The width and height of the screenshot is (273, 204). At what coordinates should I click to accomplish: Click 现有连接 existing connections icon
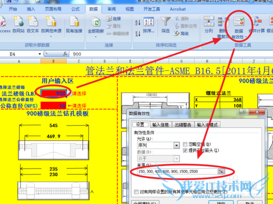pos(74,24)
